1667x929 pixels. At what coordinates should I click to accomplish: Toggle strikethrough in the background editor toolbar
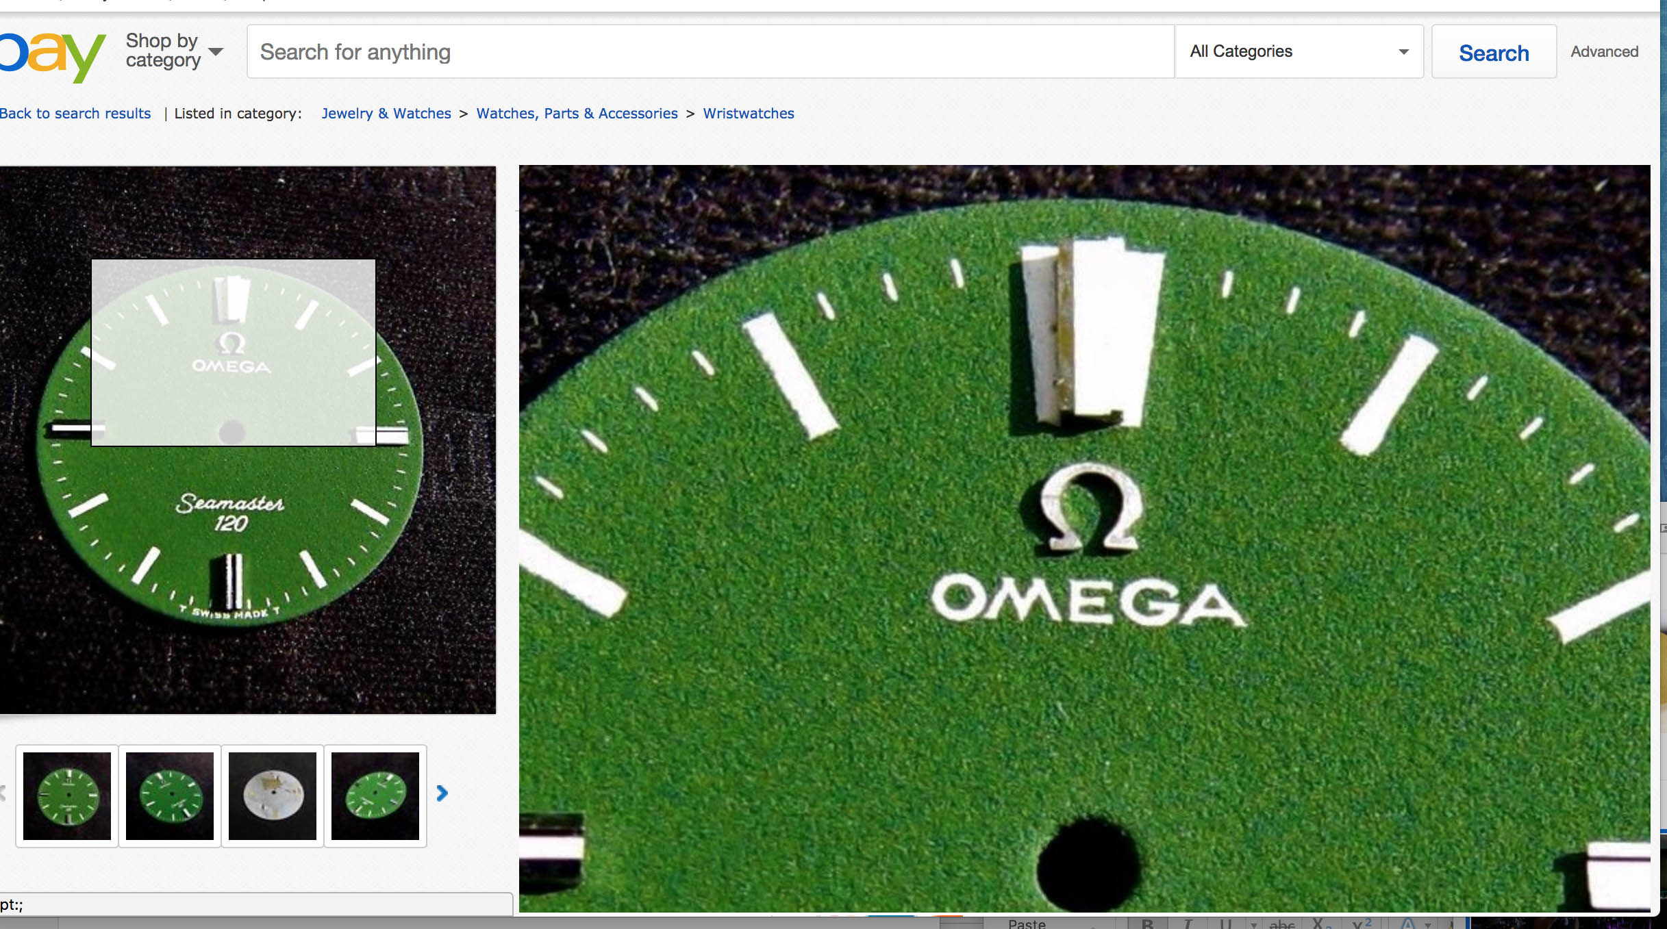[1282, 924]
